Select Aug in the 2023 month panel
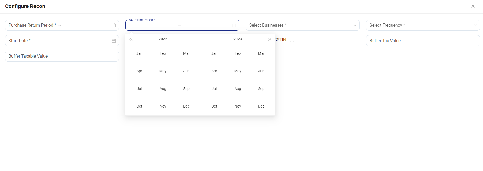 (x=238, y=89)
